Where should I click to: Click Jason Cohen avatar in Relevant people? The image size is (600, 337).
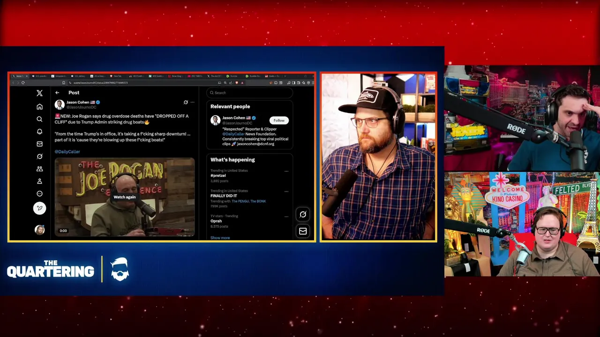pyautogui.click(x=215, y=120)
